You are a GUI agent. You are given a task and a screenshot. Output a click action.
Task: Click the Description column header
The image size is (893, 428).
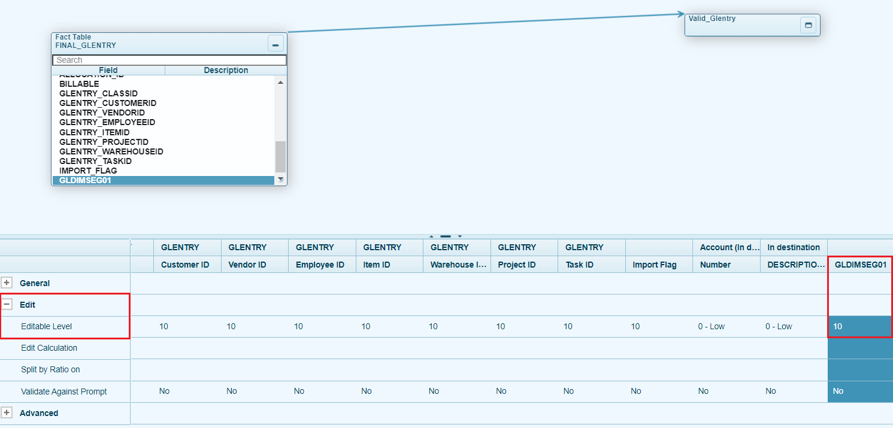pos(226,70)
